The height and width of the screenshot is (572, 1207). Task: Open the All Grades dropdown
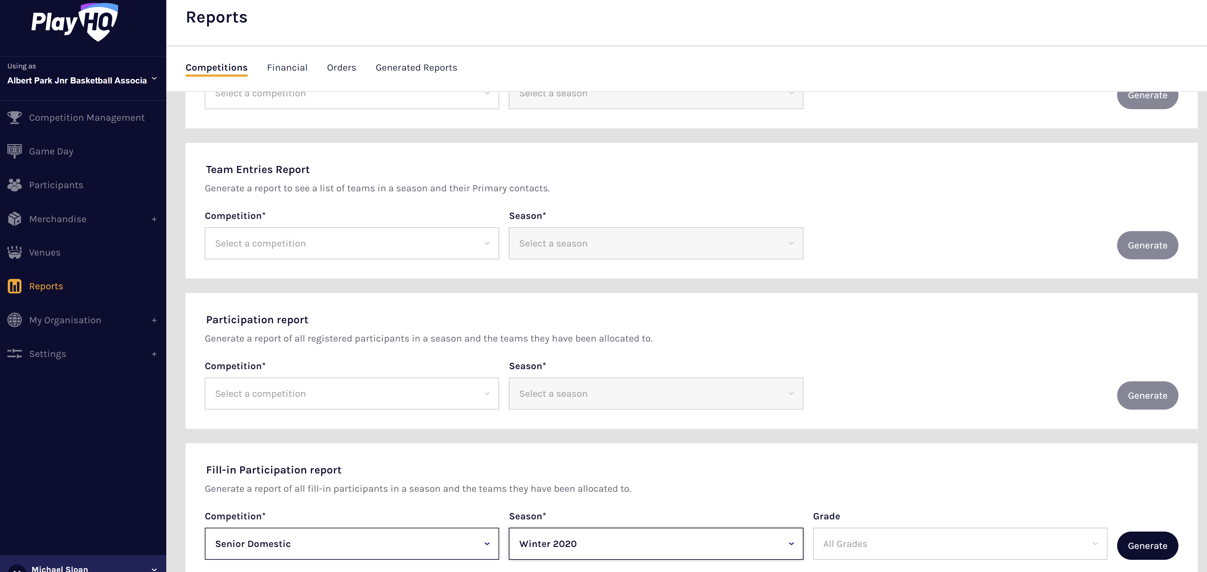point(960,544)
